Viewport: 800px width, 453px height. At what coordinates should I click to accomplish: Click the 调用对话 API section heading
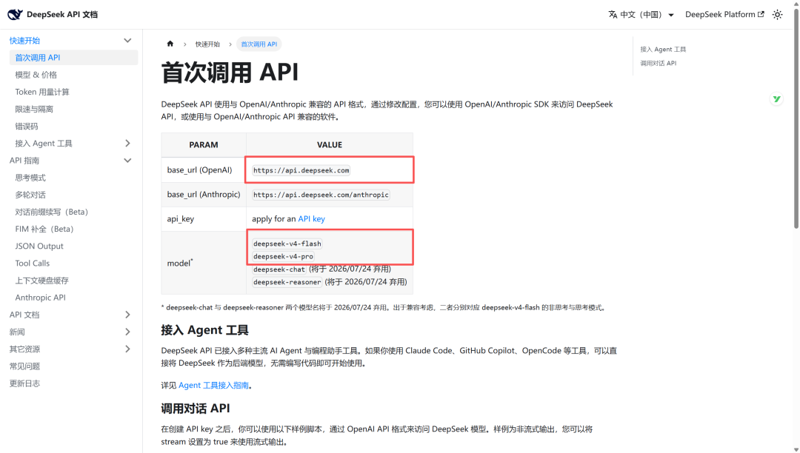[x=196, y=409]
